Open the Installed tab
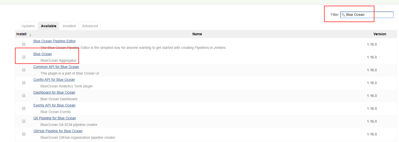The width and height of the screenshot is (399, 142). 69,26
